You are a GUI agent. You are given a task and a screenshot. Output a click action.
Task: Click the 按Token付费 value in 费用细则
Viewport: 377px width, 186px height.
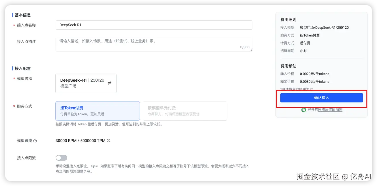(x=310, y=35)
